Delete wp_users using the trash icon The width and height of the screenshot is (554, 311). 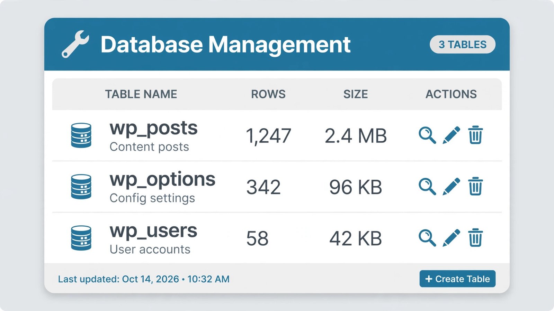tap(475, 238)
